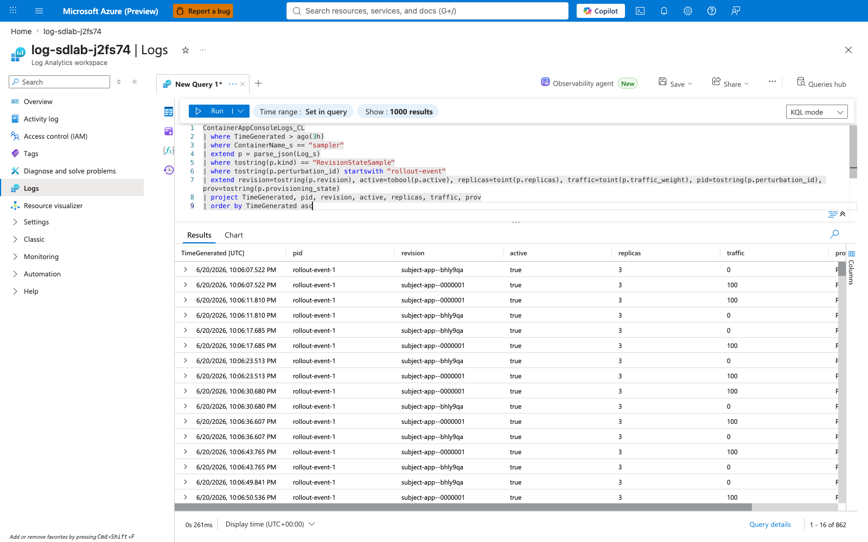Open Copilot from the top bar

pyautogui.click(x=601, y=11)
